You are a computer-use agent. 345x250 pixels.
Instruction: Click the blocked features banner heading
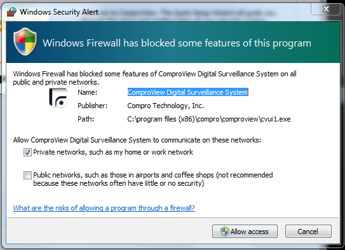[x=177, y=43]
